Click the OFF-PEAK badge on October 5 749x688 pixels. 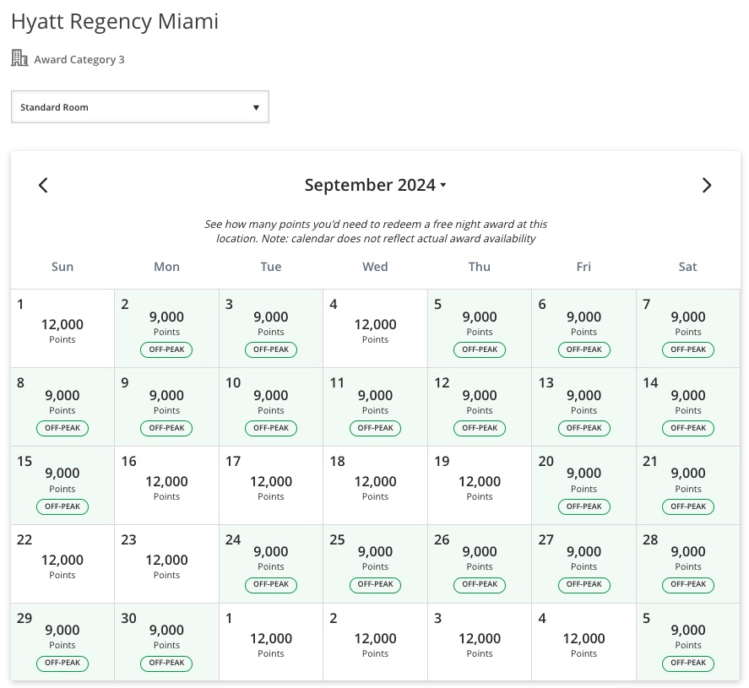click(x=687, y=663)
